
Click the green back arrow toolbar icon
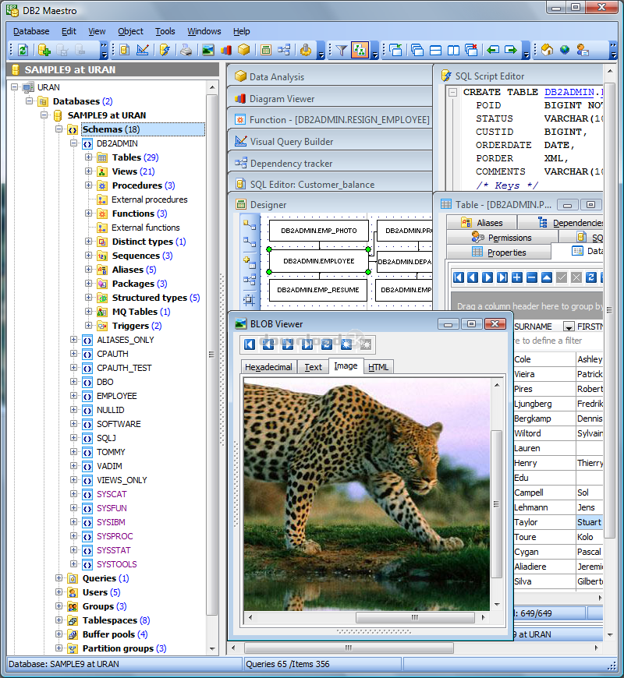click(x=492, y=50)
